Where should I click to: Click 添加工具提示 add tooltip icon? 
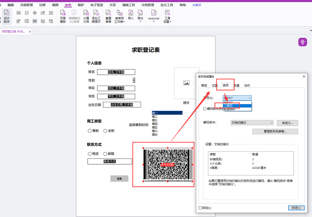coord(96,17)
